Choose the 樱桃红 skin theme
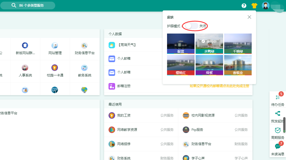This screenshot has height=160, width=286. 181,65
